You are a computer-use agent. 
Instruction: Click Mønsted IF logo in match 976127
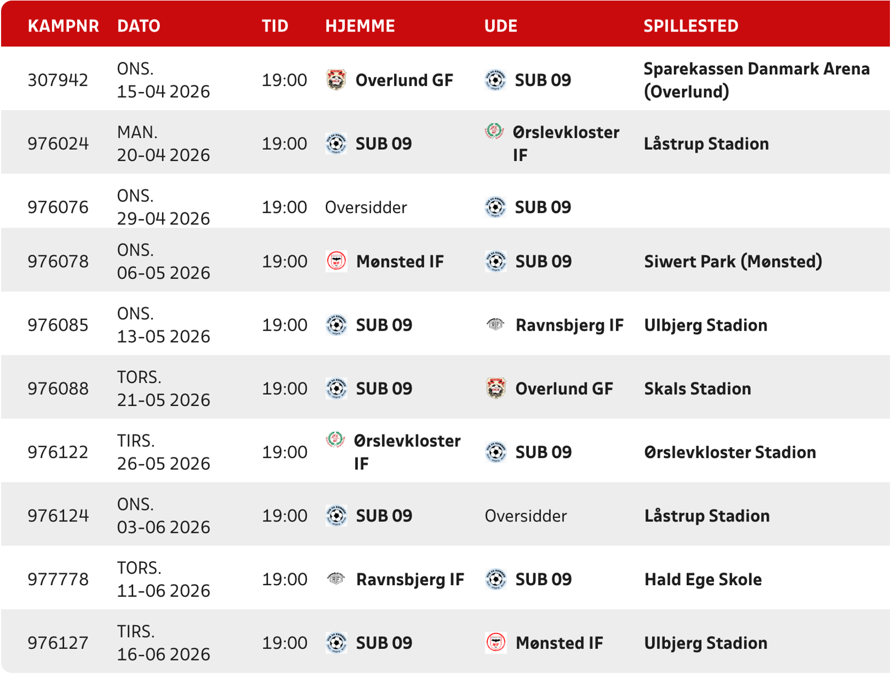[x=496, y=643]
